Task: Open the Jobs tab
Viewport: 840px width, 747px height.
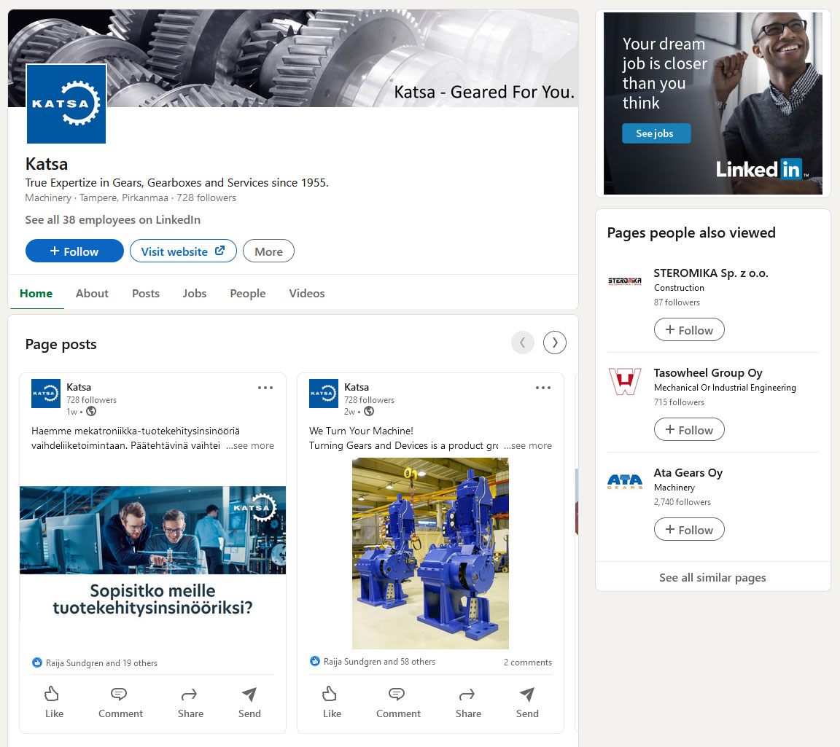Action: pos(195,294)
